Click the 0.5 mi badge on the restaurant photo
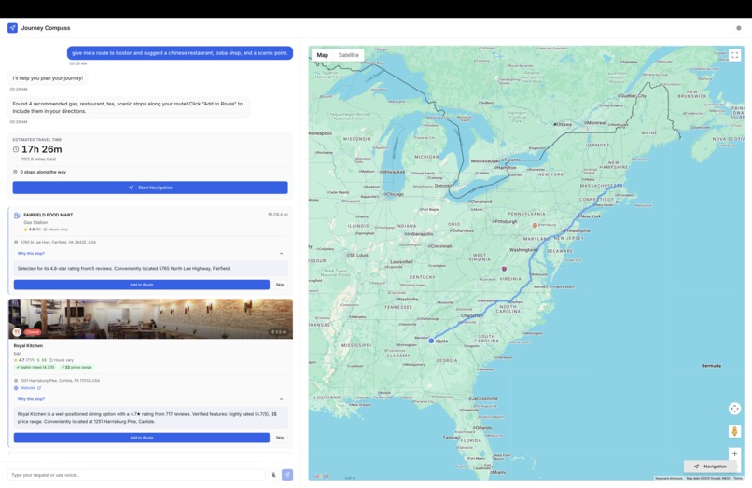This screenshot has width=752, height=488. click(x=279, y=331)
